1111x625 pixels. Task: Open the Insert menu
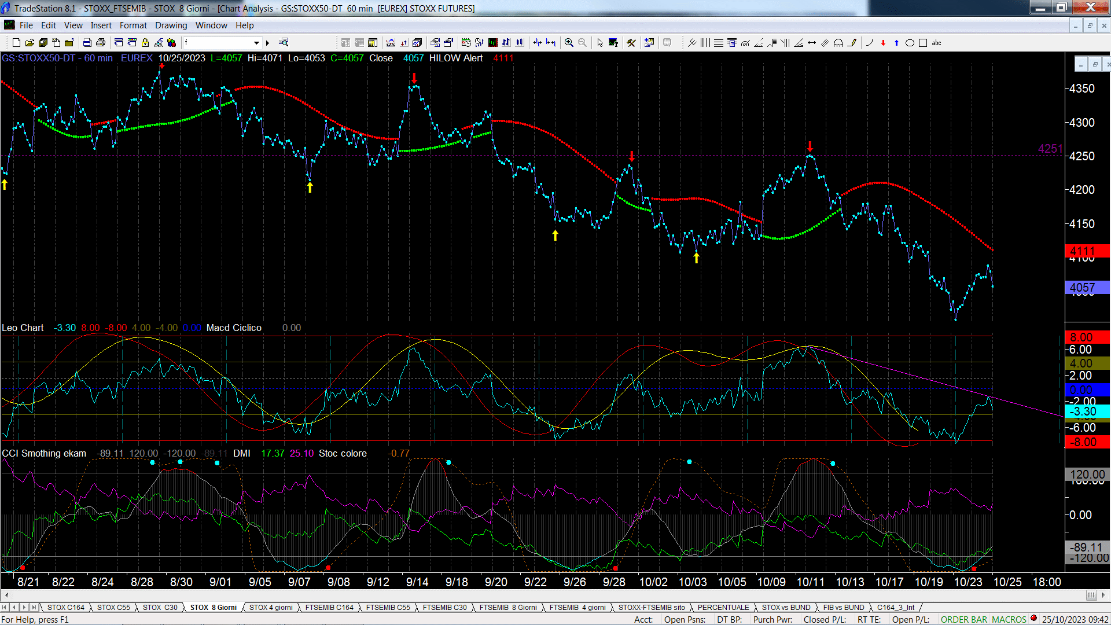click(x=101, y=25)
